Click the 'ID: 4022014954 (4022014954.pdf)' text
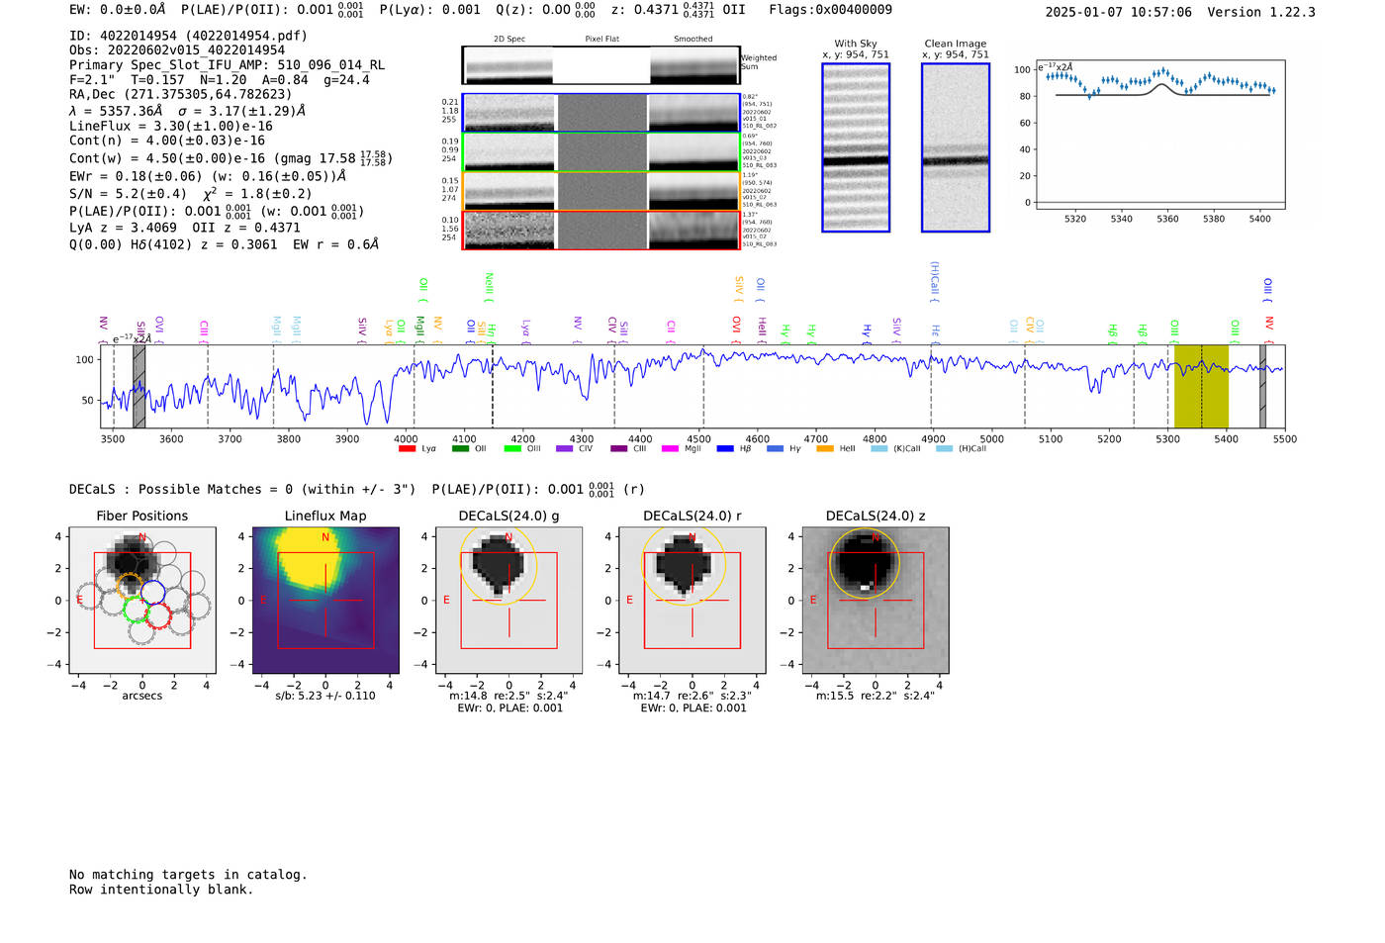 pos(188,36)
